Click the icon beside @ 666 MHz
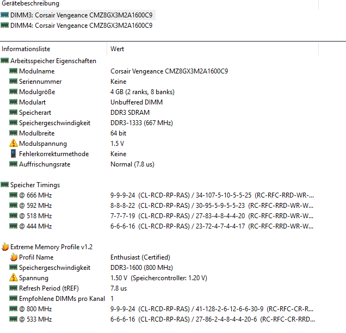This screenshot has width=346, height=333. coord(13,195)
